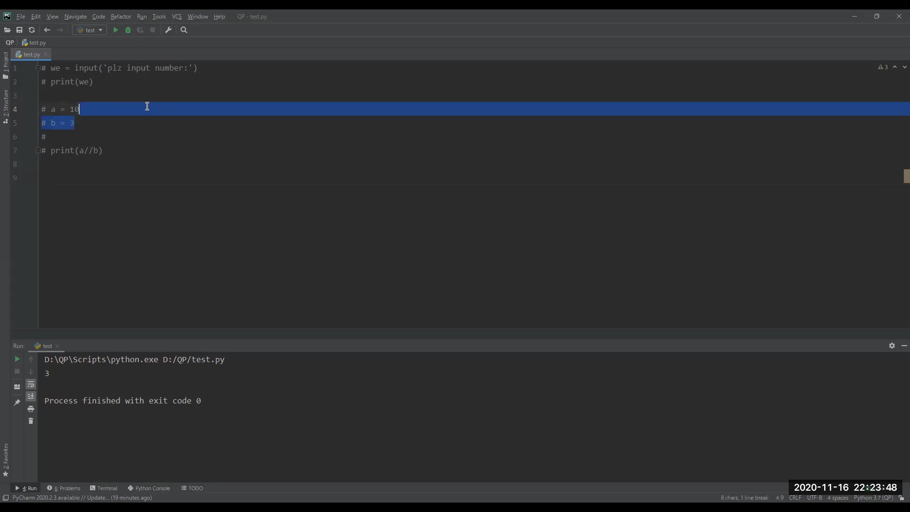Open the Python Console tool window
Image resolution: width=910 pixels, height=512 pixels.
tap(149, 488)
